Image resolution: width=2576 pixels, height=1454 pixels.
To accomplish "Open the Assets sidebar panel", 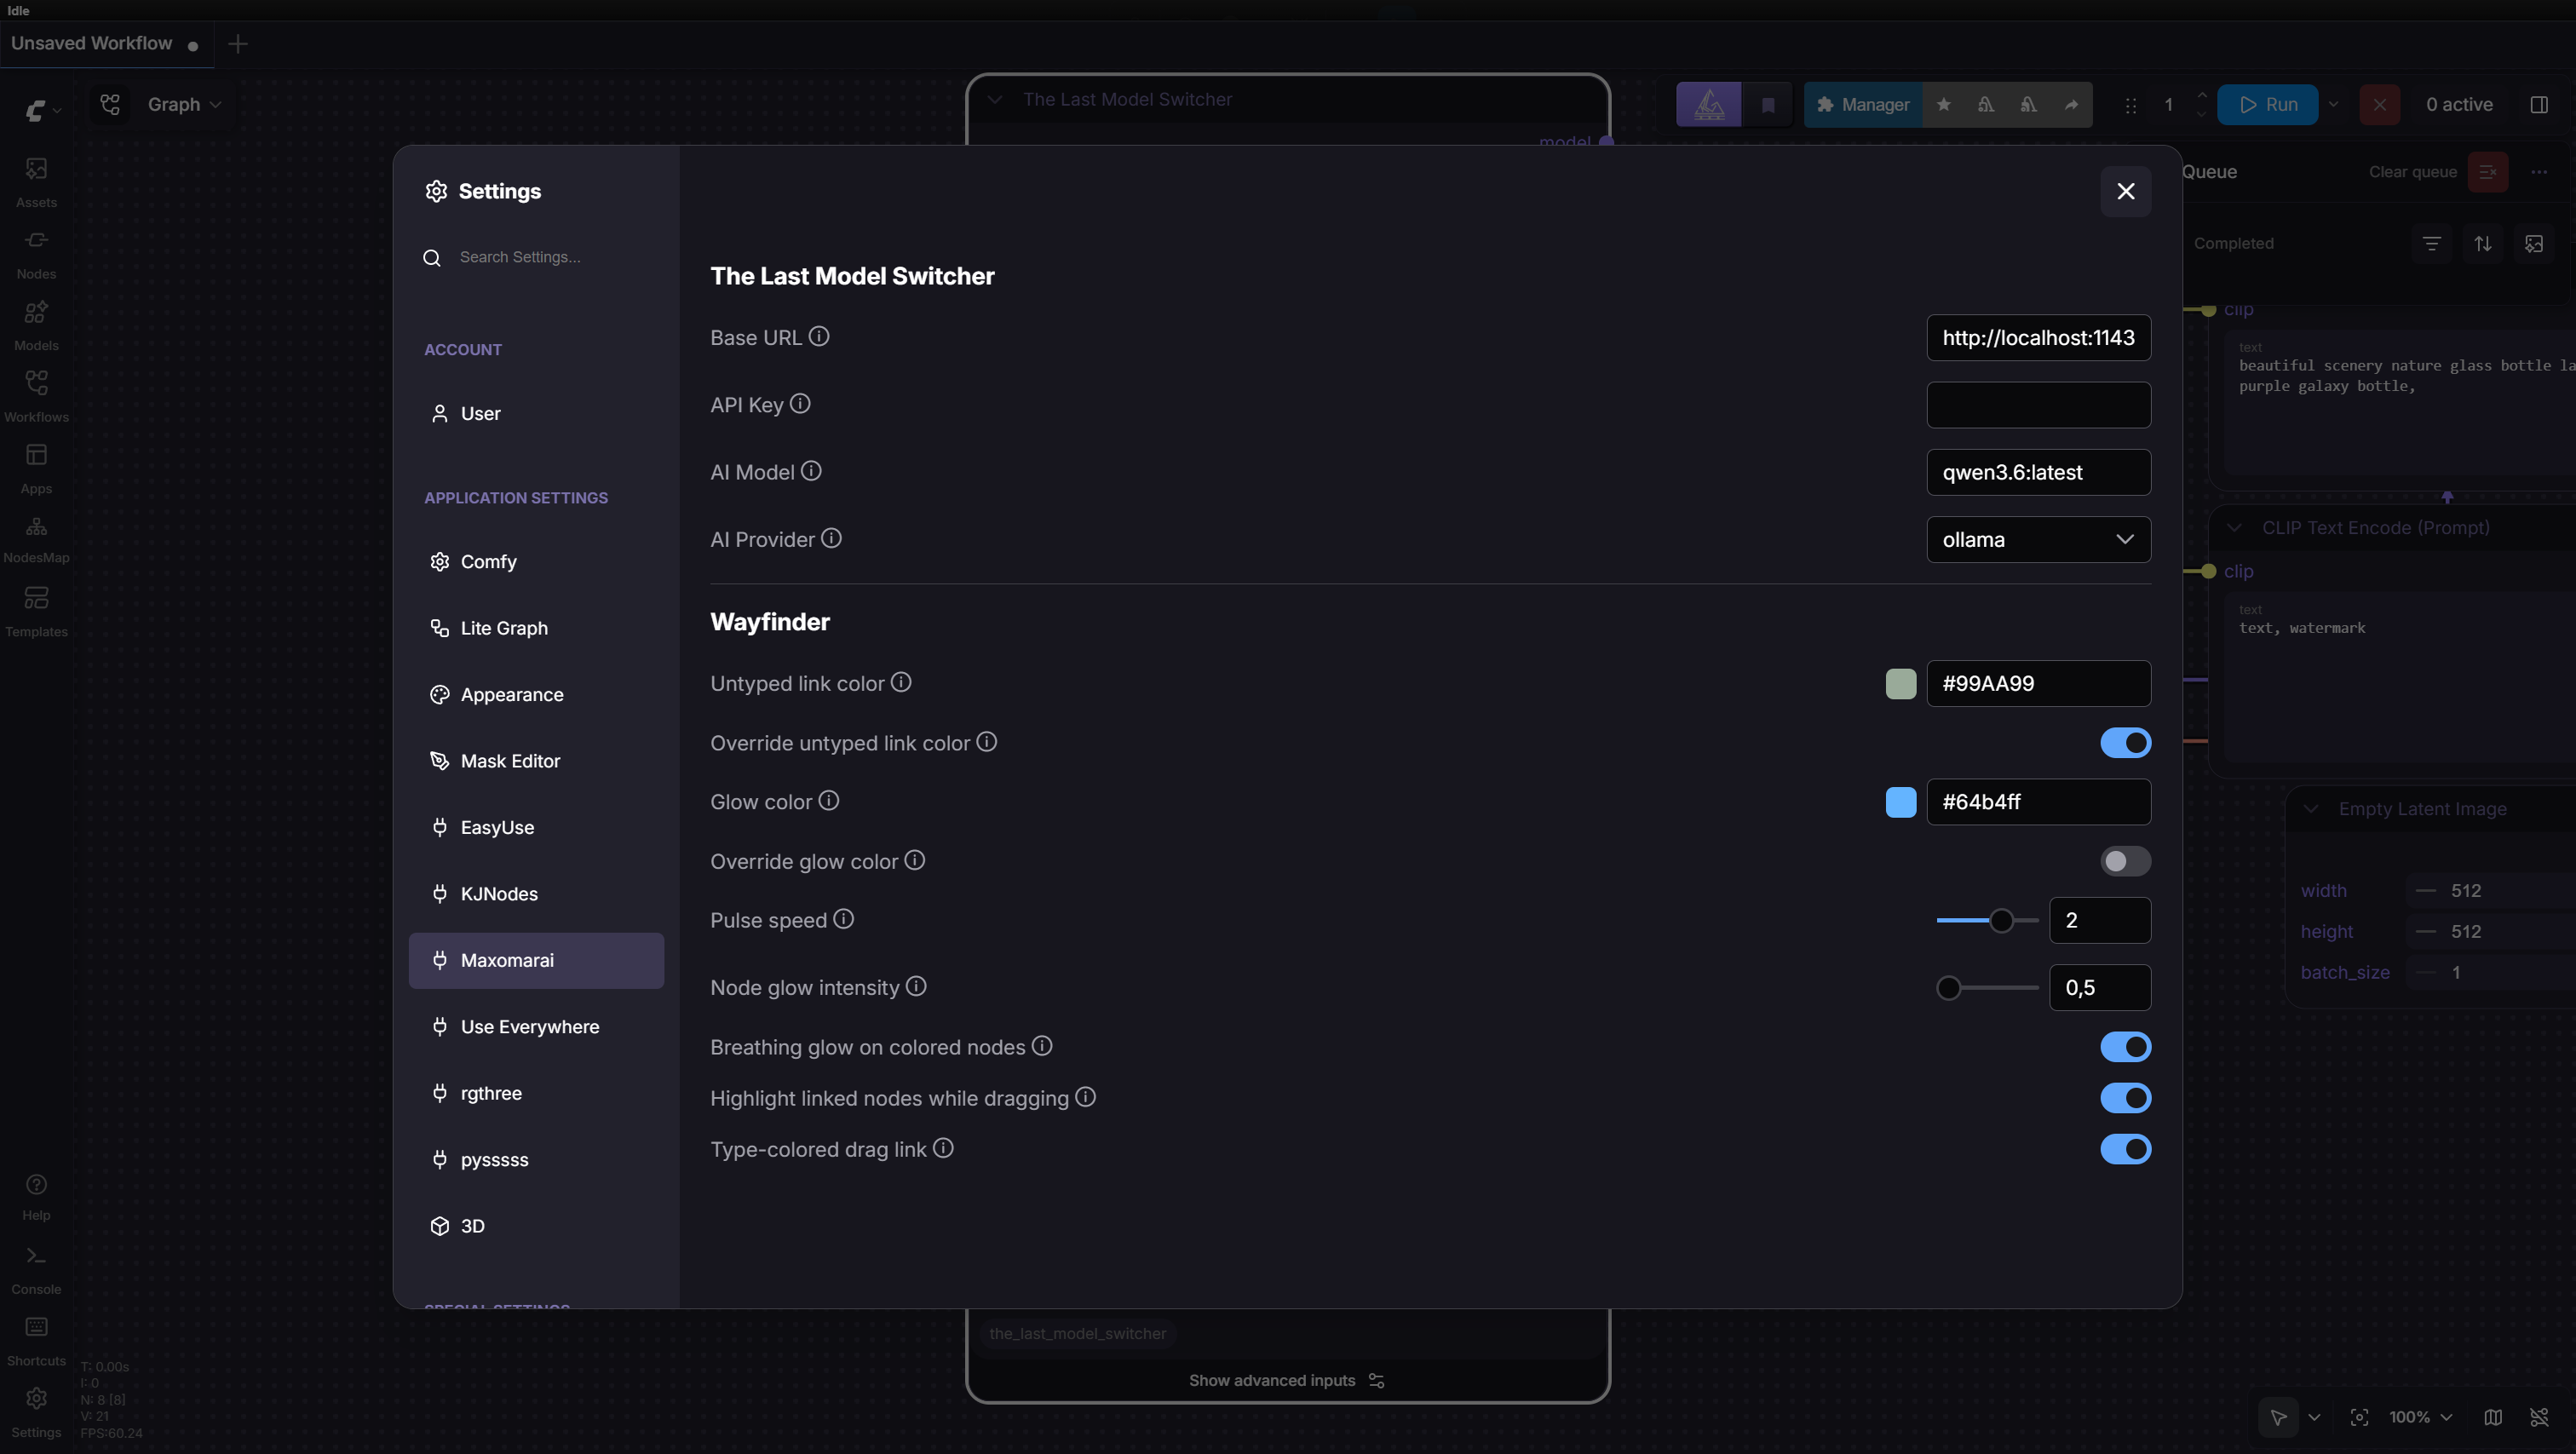I will (36, 181).
